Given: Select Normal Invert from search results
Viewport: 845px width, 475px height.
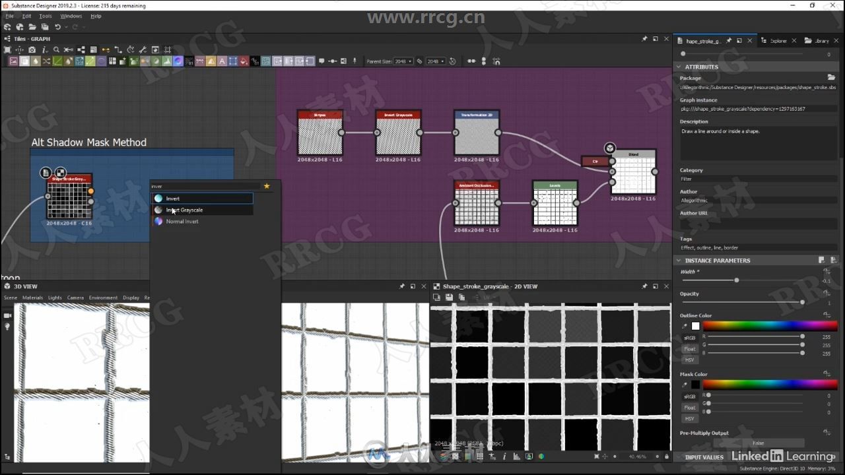Looking at the screenshot, I should click(x=203, y=222).
